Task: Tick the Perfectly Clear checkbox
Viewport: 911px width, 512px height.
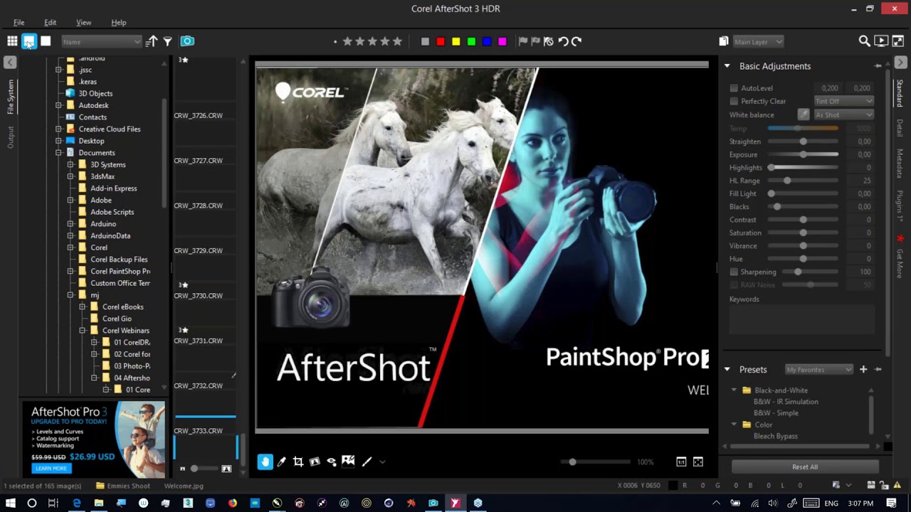Action: point(734,101)
